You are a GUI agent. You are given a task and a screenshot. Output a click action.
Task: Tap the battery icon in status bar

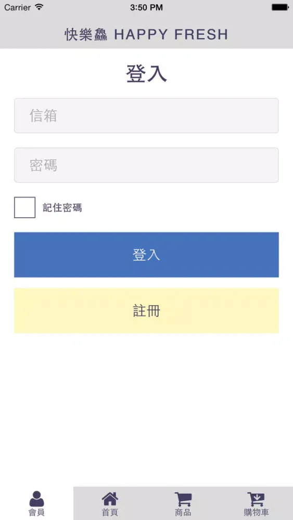(x=280, y=7)
